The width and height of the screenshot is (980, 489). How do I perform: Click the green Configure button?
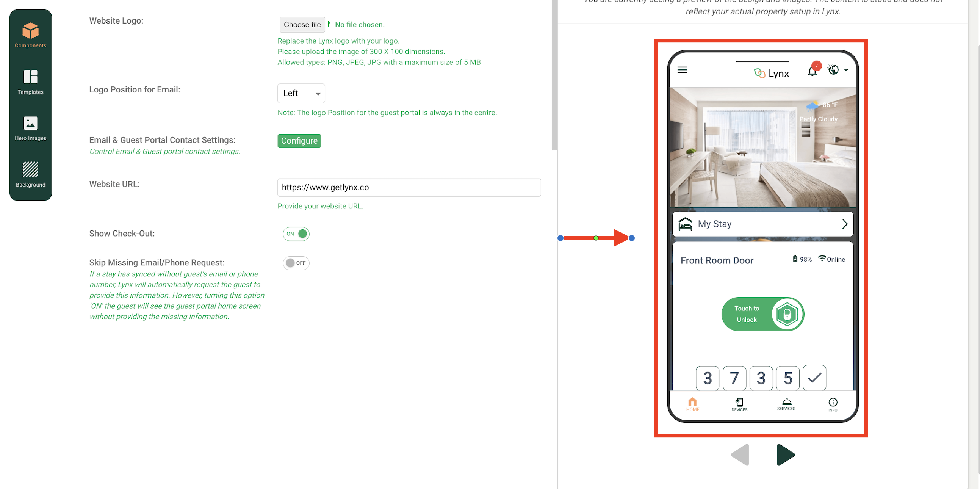tap(299, 141)
